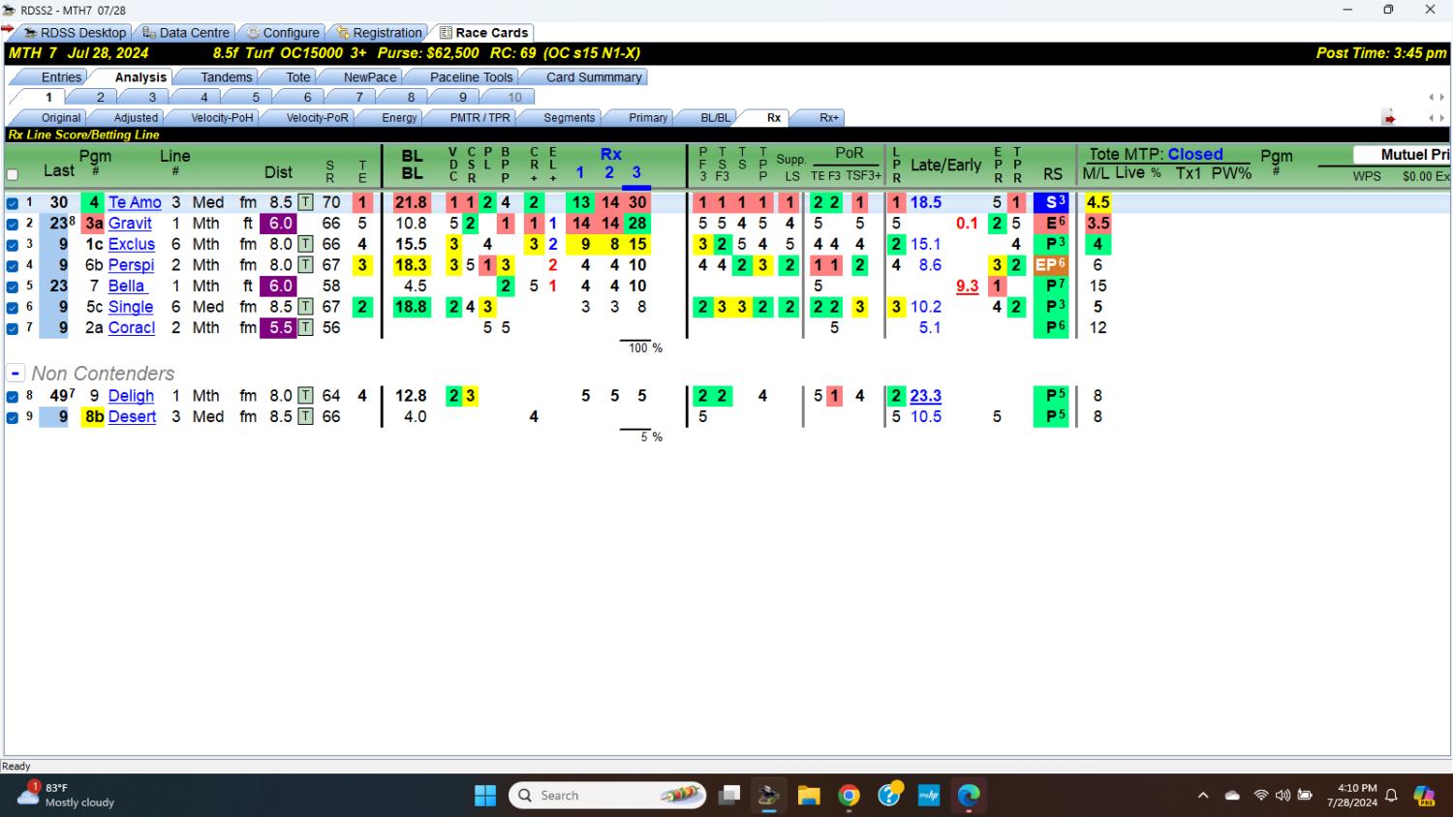
Task: Tick the select-all header checkbox
Action: point(13,175)
